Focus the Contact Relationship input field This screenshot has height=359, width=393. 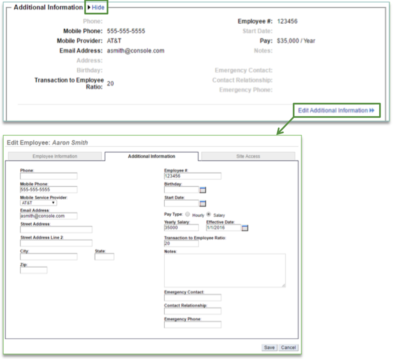click(x=193, y=311)
